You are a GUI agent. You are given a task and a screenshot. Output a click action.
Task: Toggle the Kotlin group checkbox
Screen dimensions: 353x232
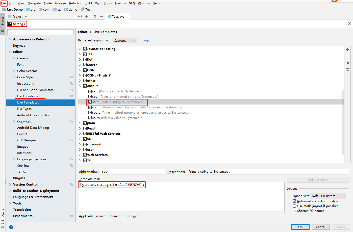point(85,59)
